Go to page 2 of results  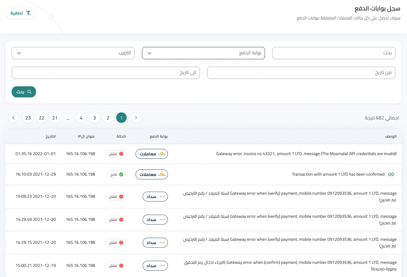108,118
